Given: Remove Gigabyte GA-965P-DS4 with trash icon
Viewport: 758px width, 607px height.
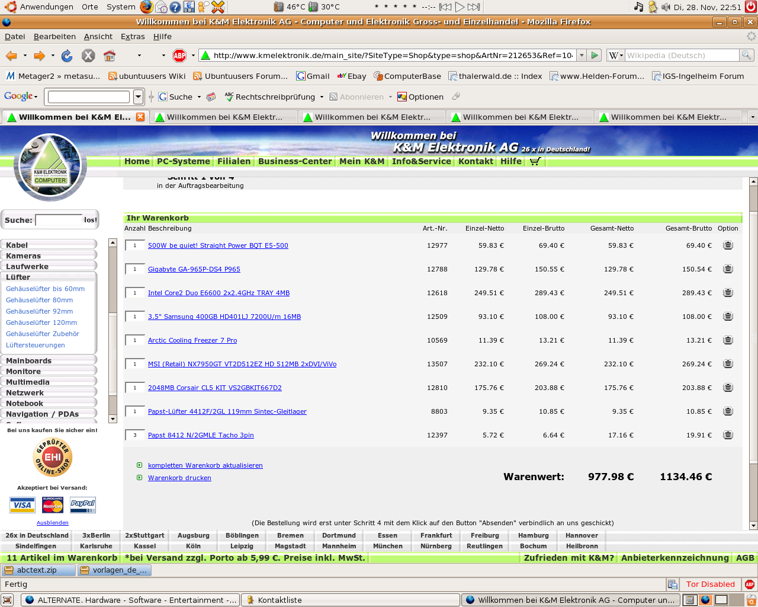Looking at the screenshot, I should pyautogui.click(x=728, y=269).
